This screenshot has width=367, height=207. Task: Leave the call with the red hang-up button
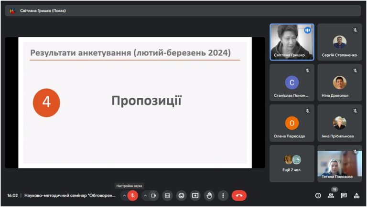(x=239, y=196)
